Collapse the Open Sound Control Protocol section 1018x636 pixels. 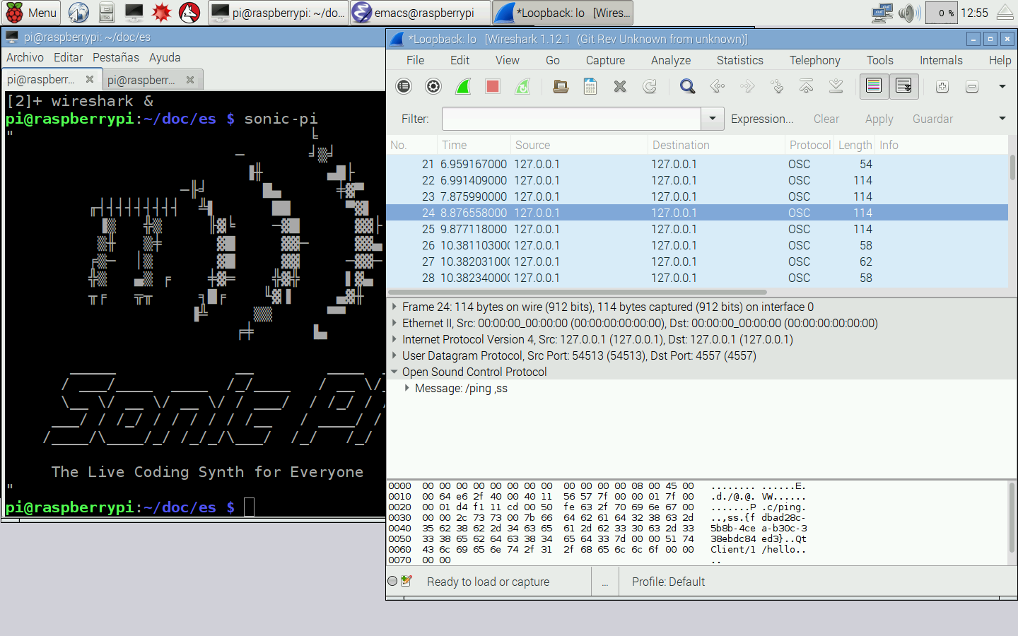point(394,372)
